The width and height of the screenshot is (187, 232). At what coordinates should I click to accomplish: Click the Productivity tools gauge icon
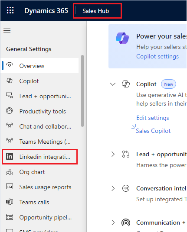click(x=10, y=111)
